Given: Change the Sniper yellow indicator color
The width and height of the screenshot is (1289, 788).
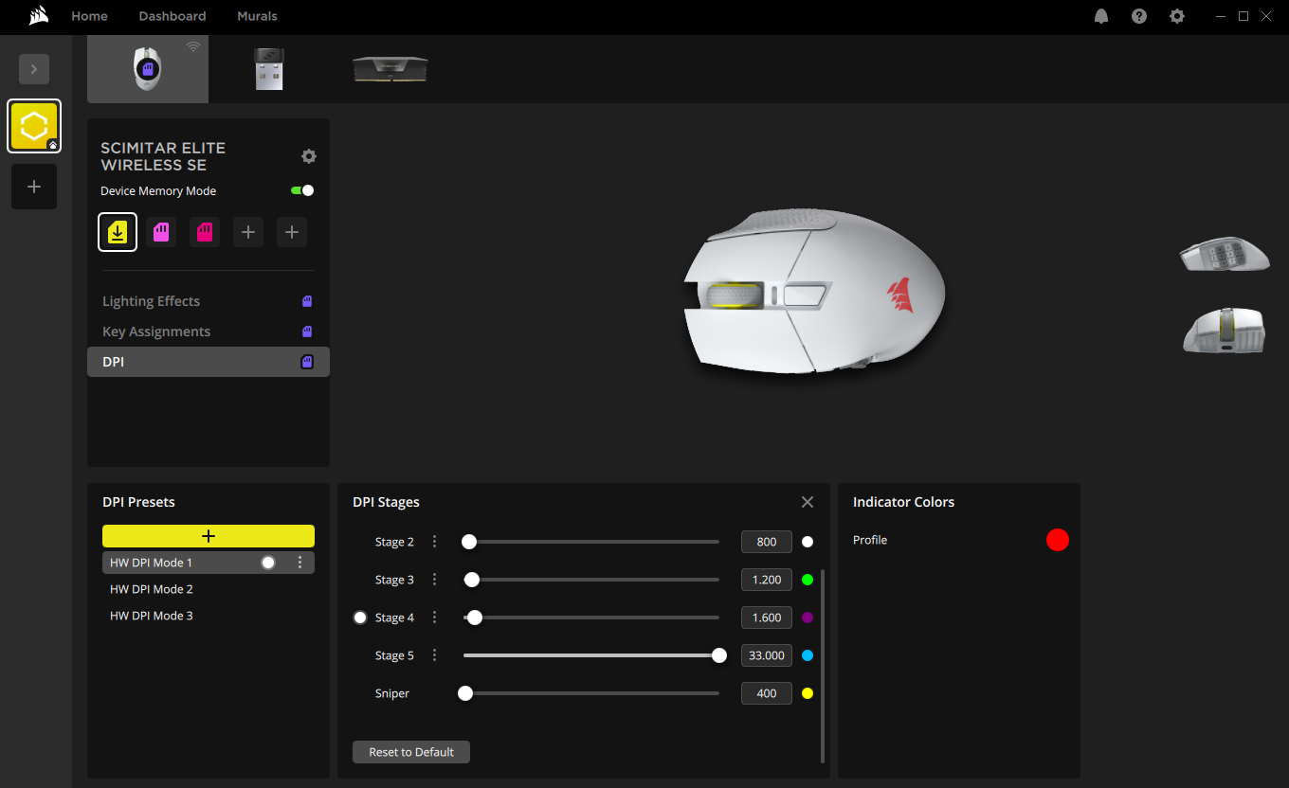Looking at the screenshot, I should (808, 693).
